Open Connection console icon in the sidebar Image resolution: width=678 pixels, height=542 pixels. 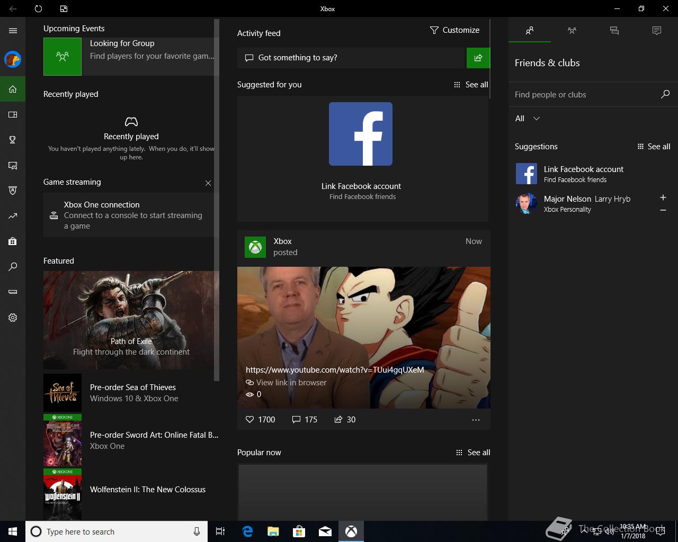[x=13, y=292]
